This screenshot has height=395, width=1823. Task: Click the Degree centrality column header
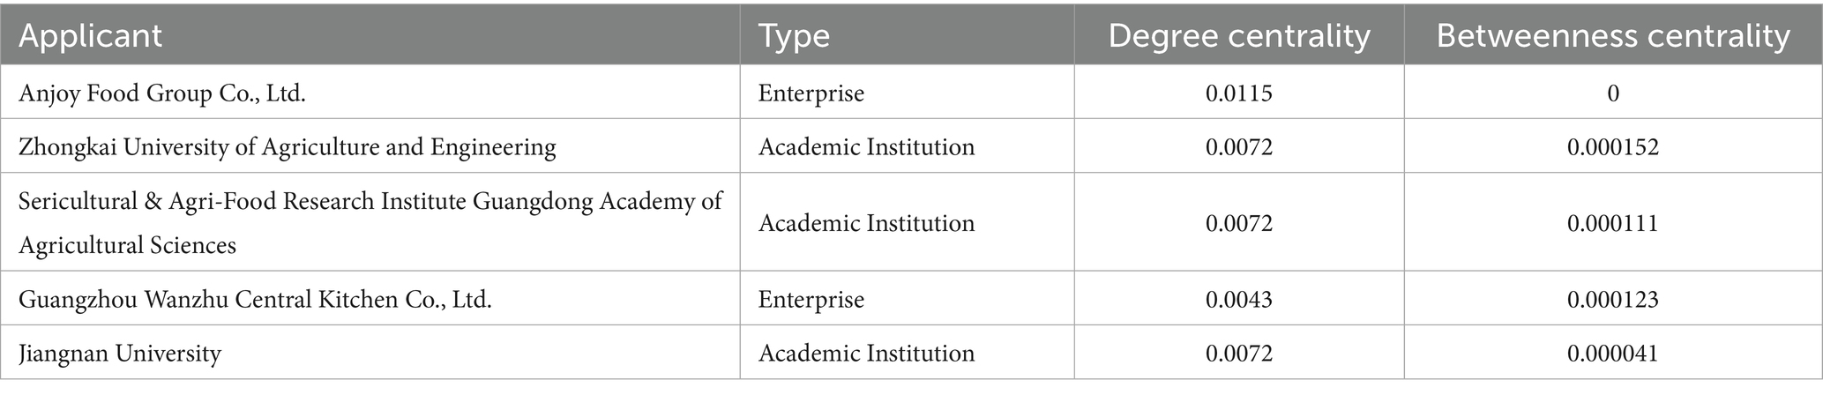pos(1238,36)
